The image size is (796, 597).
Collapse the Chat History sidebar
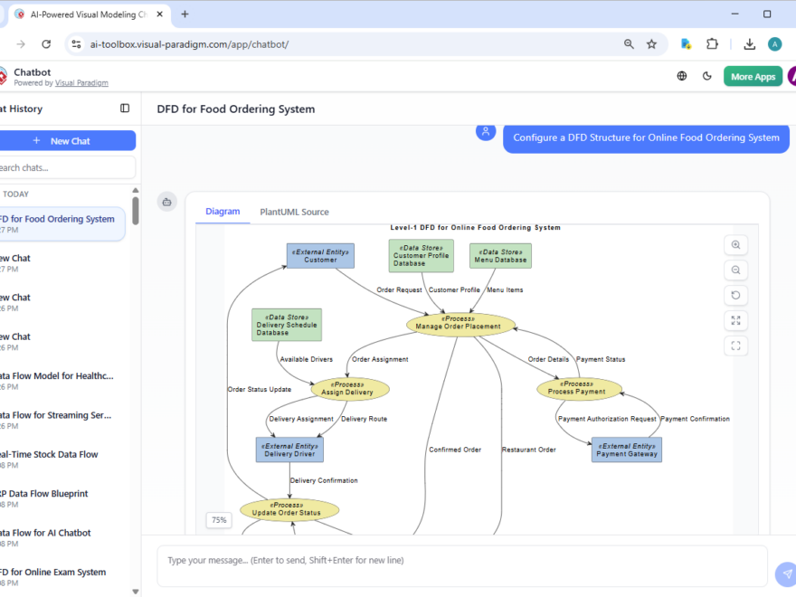124,109
